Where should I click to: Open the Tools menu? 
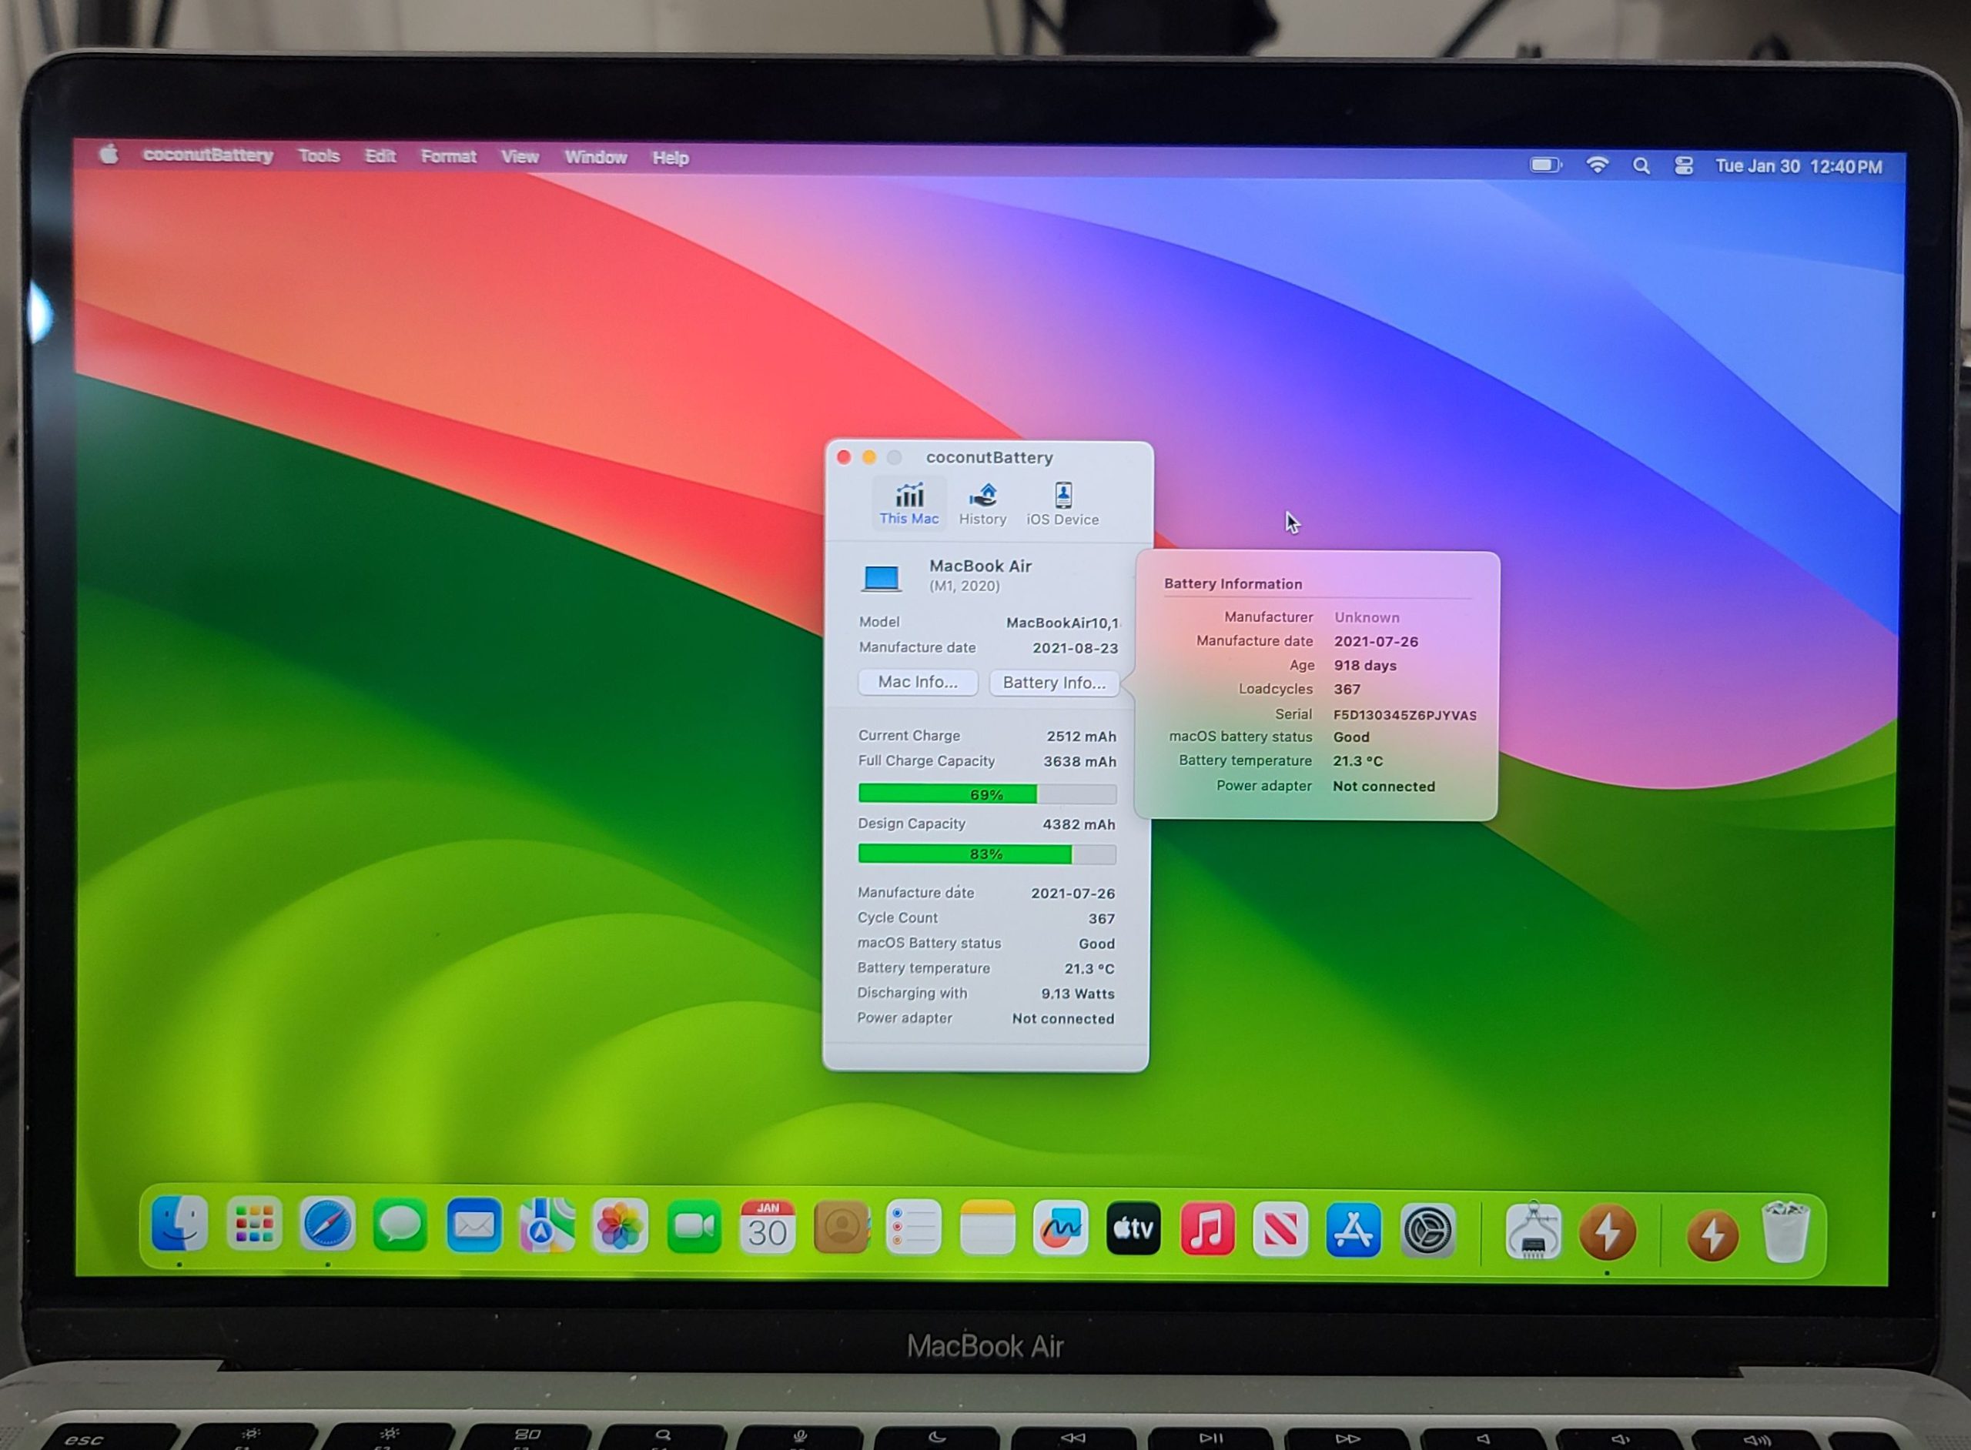point(319,156)
